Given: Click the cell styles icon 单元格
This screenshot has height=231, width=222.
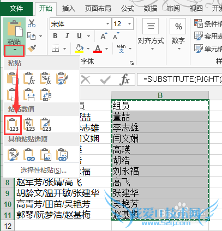Looking at the screenshot, I should coord(198,48).
